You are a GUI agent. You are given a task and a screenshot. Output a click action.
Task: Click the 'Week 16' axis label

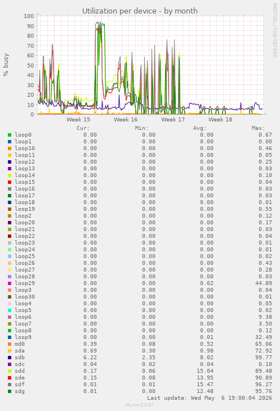[126, 120]
